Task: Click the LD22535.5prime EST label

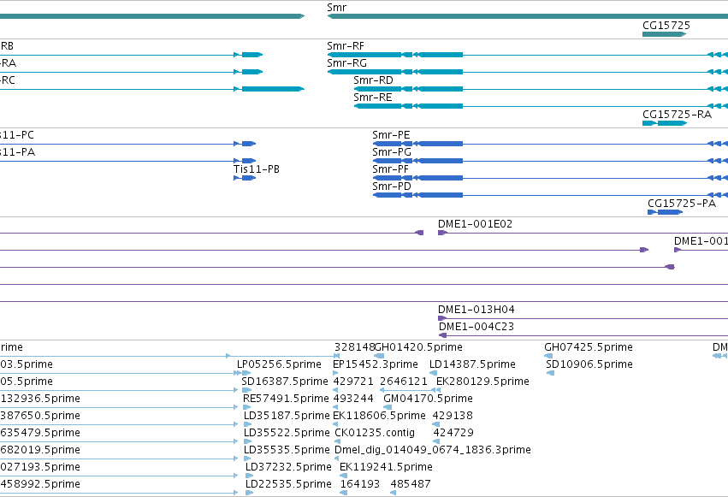Action: [x=288, y=484]
